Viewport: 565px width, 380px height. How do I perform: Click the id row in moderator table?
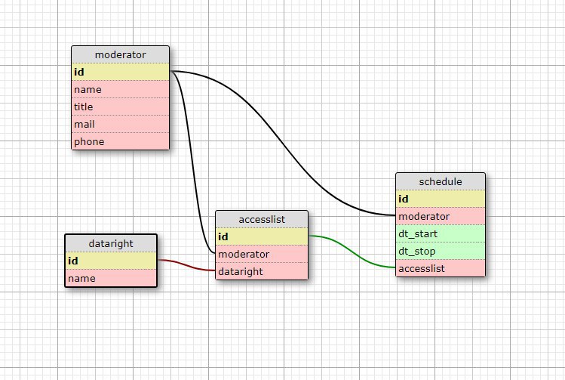coord(121,72)
